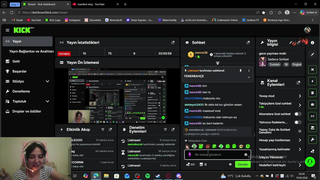Open the Codenames Online bookmark
The width and height of the screenshot is (320, 180).
pos(225,20)
